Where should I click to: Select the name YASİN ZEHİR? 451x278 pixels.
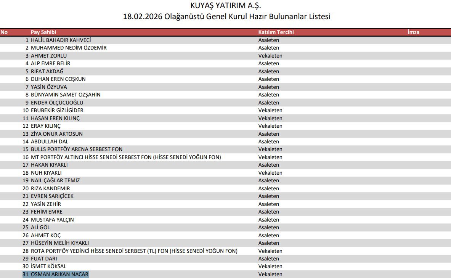[x=46, y=204]
